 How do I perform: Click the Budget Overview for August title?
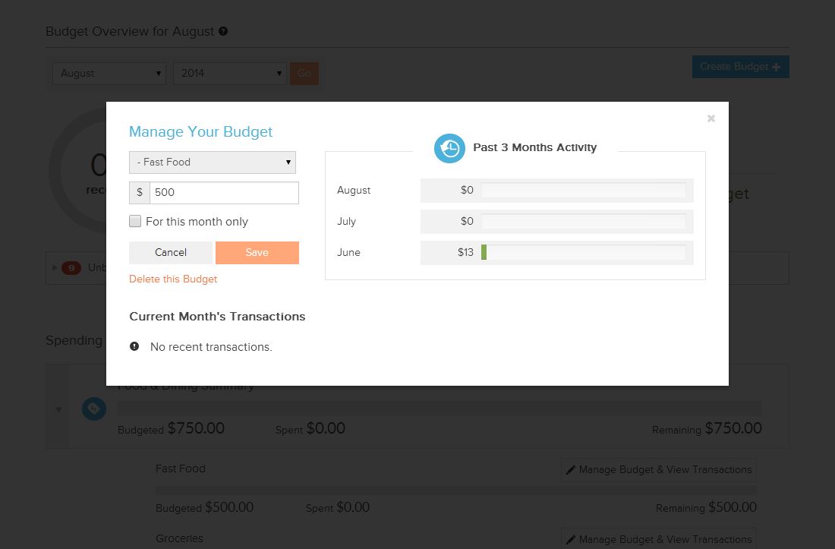tap(130, 31)
